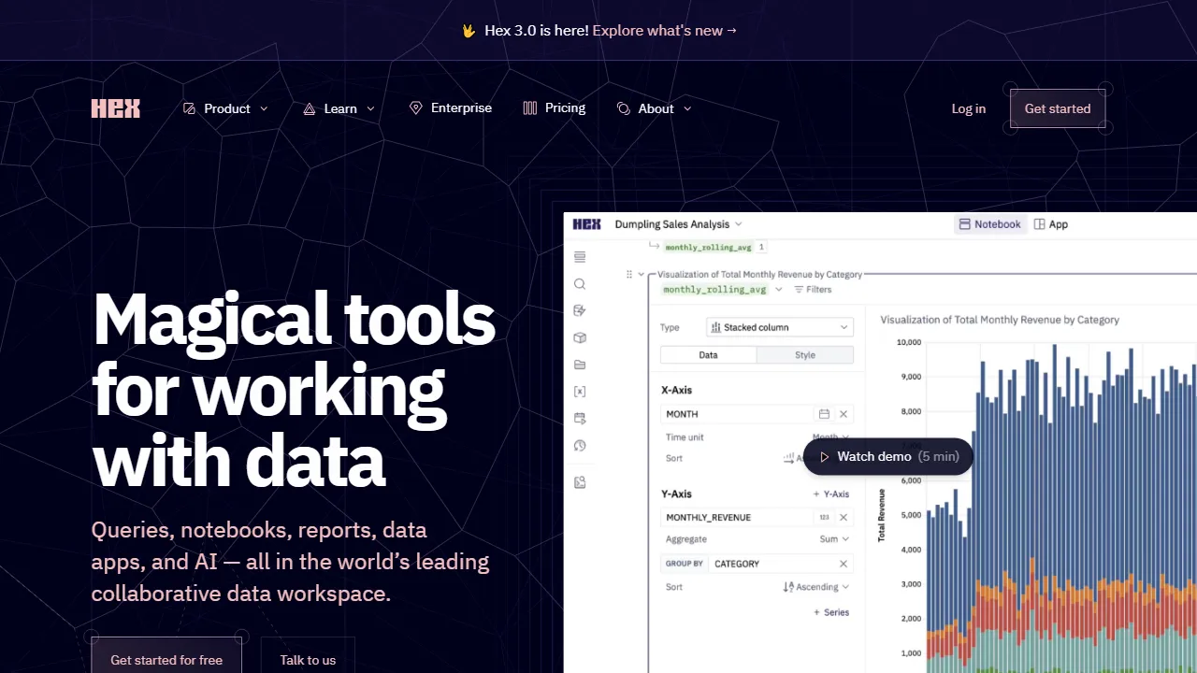Viewport: 1197px width, 673px height.
Task: Open the edit-note icon in sidebar
Action: (x=580, y=310)
